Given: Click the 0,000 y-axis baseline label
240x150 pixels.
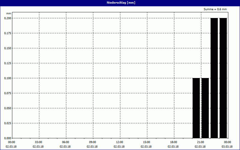Looking at the screenshot, I should (7, 138).
